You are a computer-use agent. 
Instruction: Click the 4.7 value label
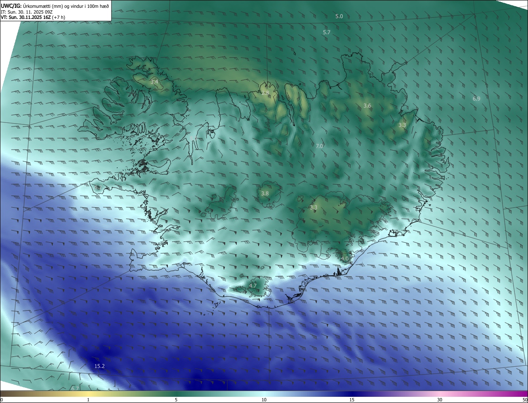(253, 286)
